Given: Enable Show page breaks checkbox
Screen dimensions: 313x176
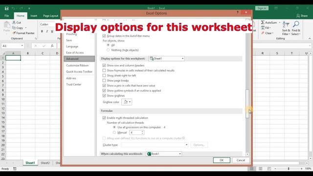Looking at the screenshot, I should (x=104, y=80).
